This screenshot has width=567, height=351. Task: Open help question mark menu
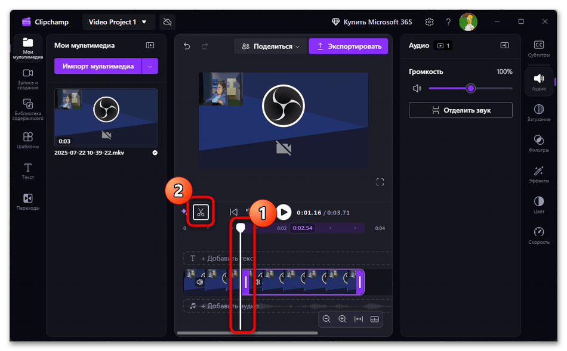pyautogui.click(x=448, y=22)
